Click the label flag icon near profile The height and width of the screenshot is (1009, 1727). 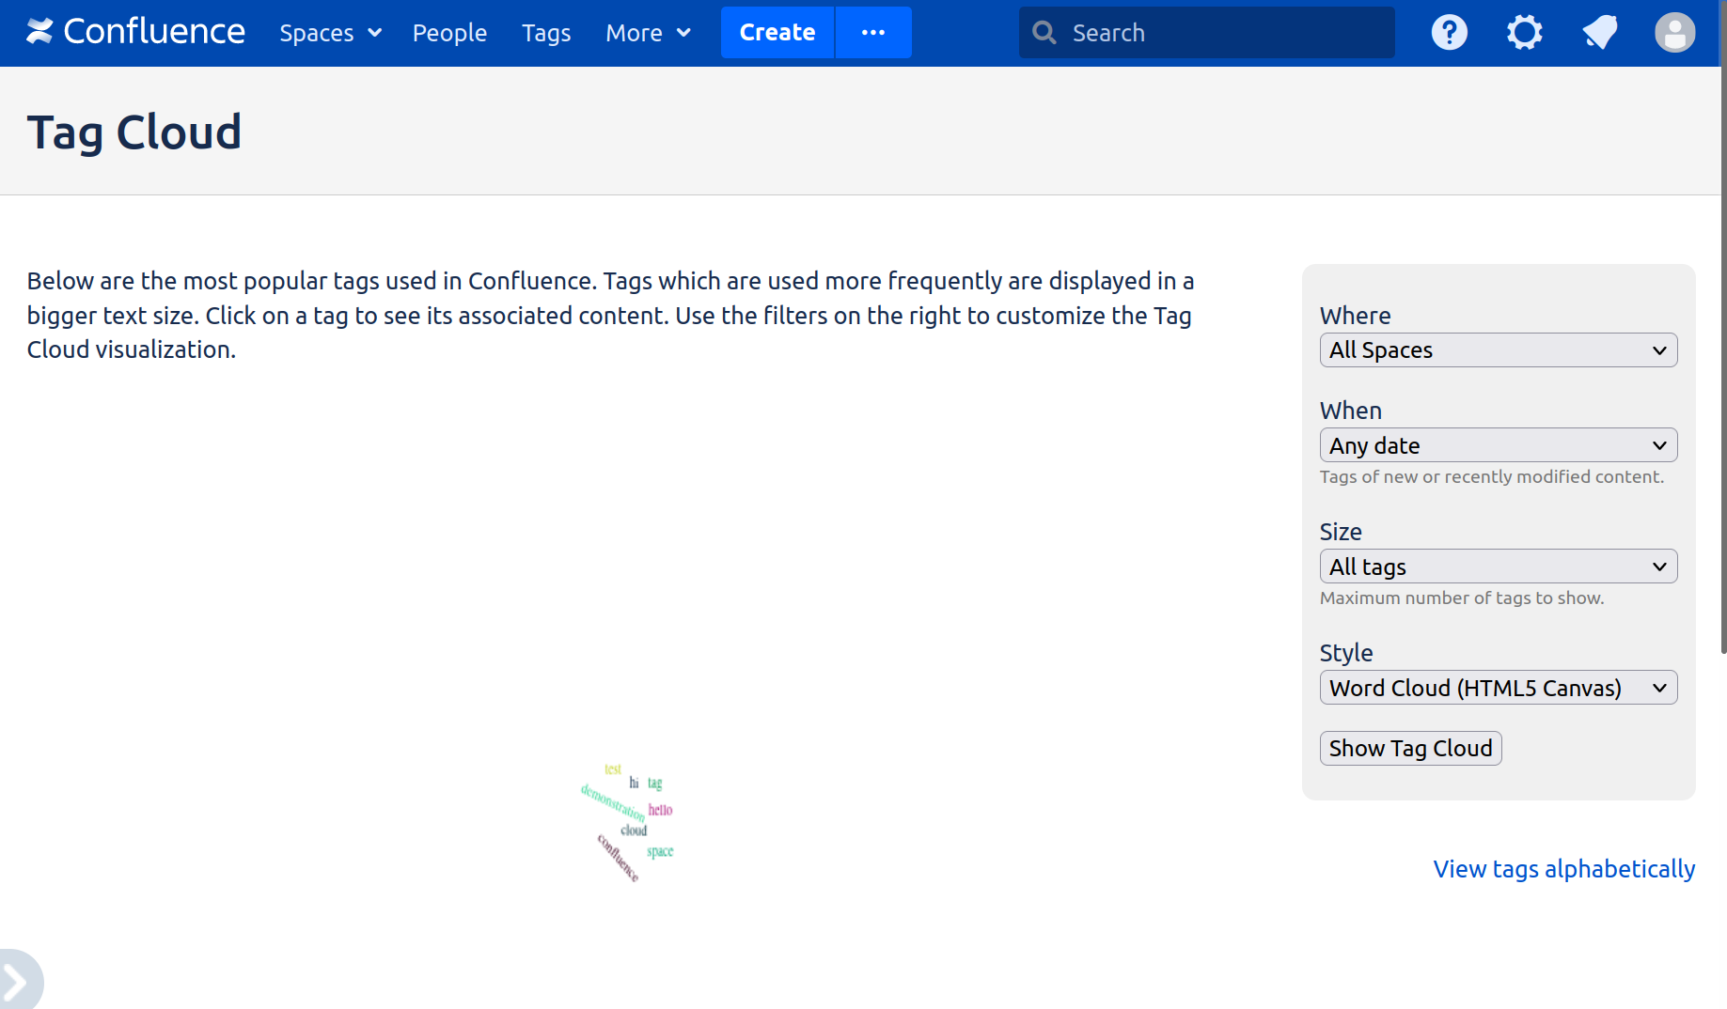(x=1599, y=31)
